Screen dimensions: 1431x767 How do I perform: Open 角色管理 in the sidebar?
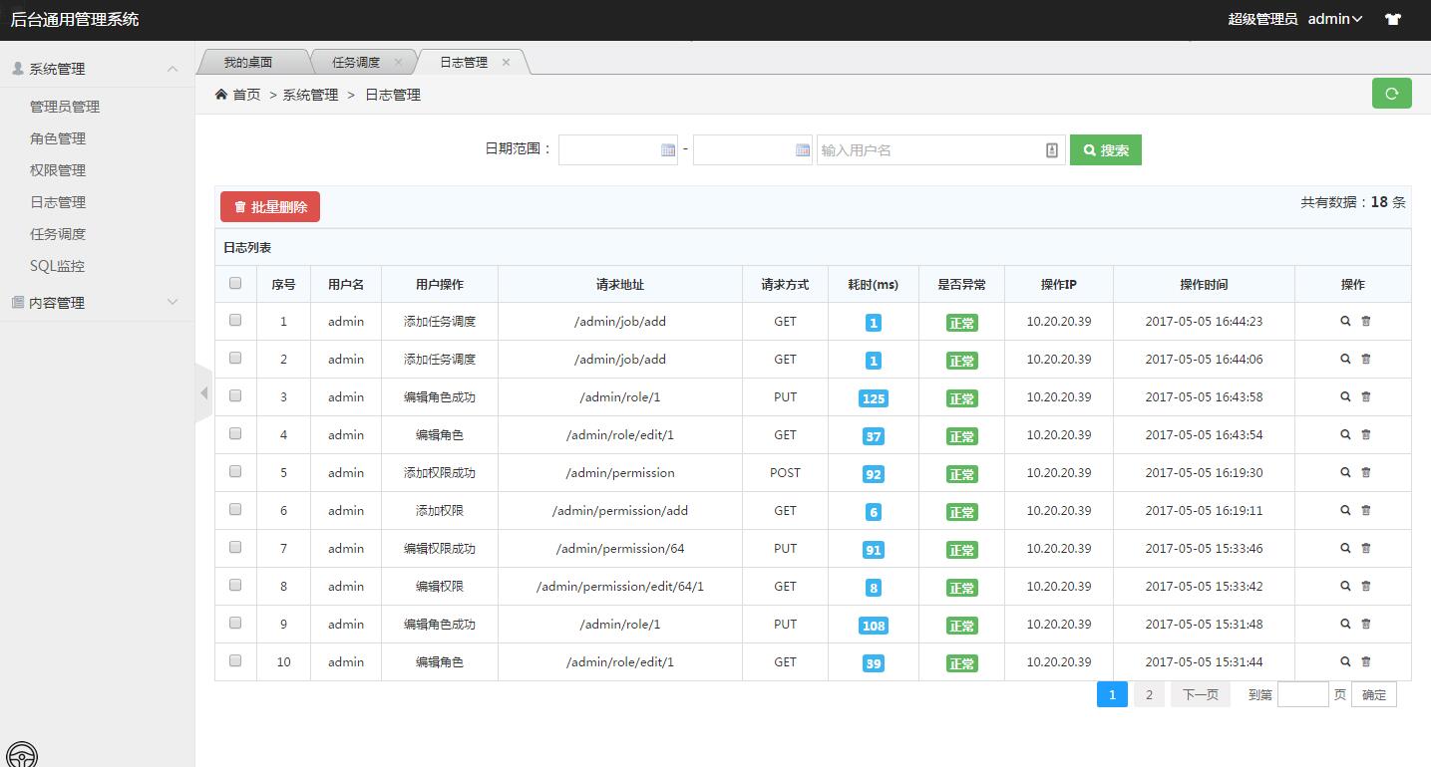point(58,138)
